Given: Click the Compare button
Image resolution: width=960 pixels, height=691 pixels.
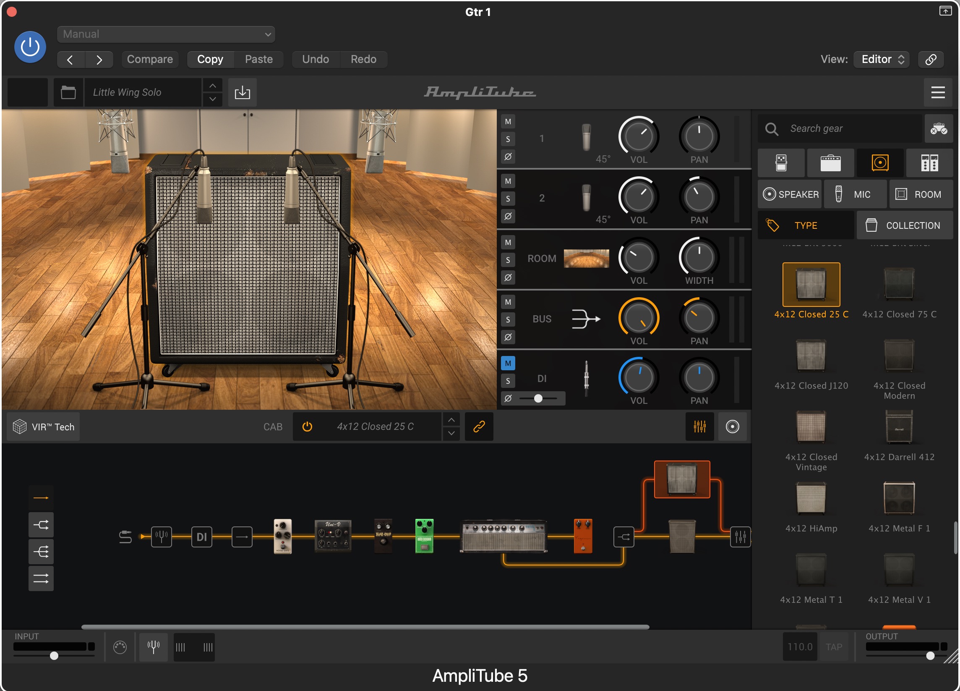Looking at the screenshot, I should tap(150, 59).
